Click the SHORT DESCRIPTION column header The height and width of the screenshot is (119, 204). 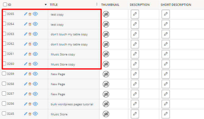tap(176, 5)
